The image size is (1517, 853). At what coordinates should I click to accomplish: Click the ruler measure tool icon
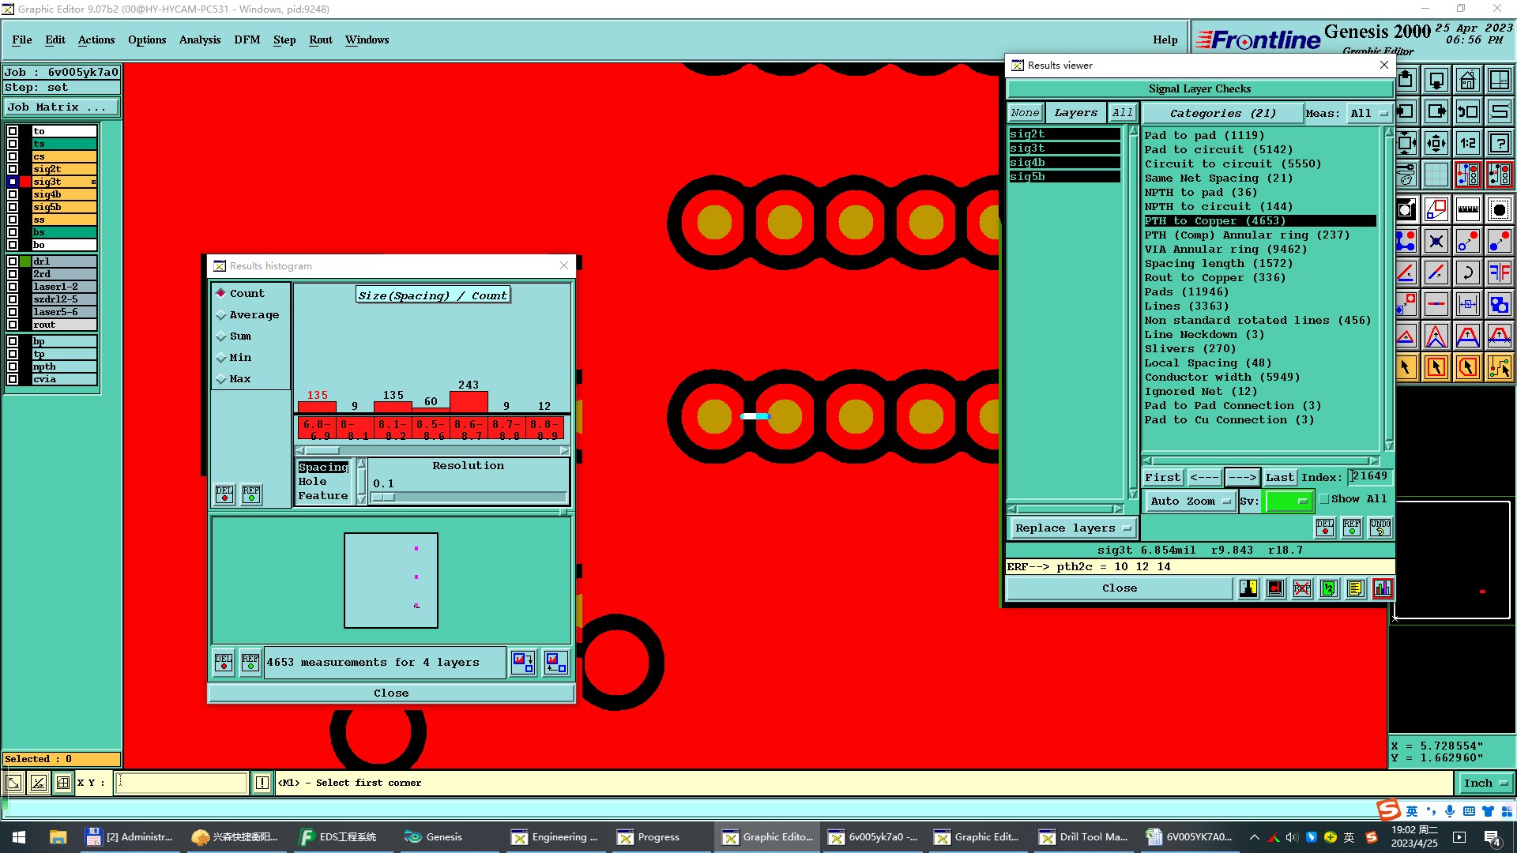(1467, 210)
